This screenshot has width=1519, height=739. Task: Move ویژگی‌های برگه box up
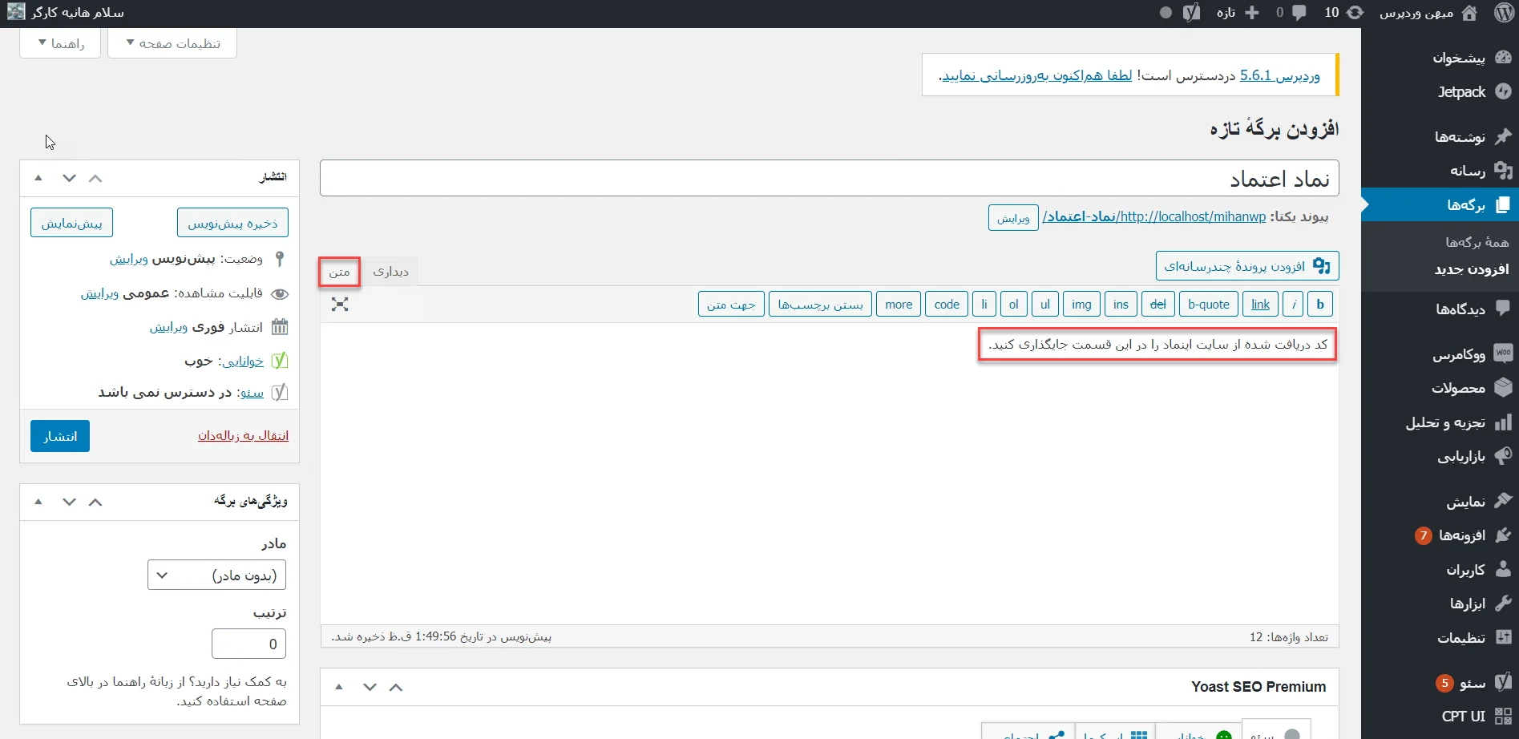(x=95, y=502)
